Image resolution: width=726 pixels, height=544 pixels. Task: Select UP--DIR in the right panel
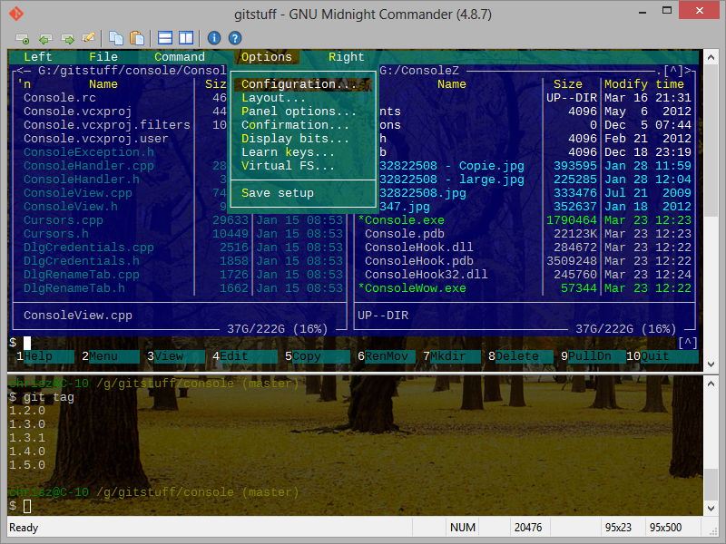coord(381,316)
